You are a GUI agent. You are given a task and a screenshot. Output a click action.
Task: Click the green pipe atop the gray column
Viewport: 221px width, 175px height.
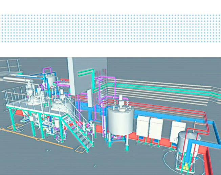(x=86, y=72)
